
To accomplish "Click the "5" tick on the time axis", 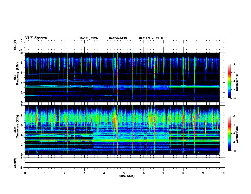I will (x=124, y=173).
